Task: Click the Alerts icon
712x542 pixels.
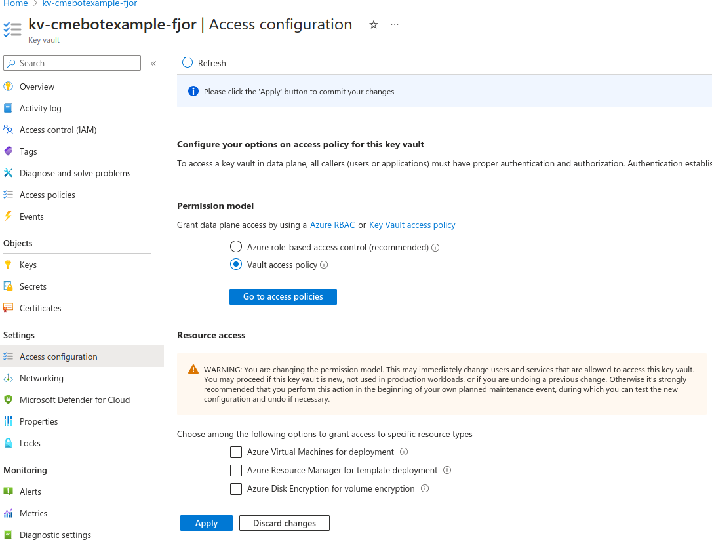Action: [8, 491]
